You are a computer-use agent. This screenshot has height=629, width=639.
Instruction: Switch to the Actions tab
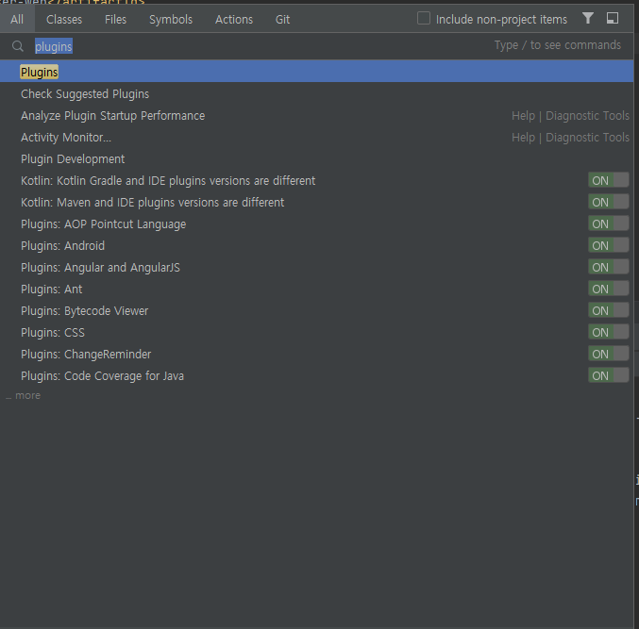234,19
